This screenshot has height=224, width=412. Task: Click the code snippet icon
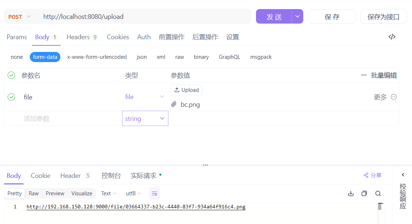point(392,37)
